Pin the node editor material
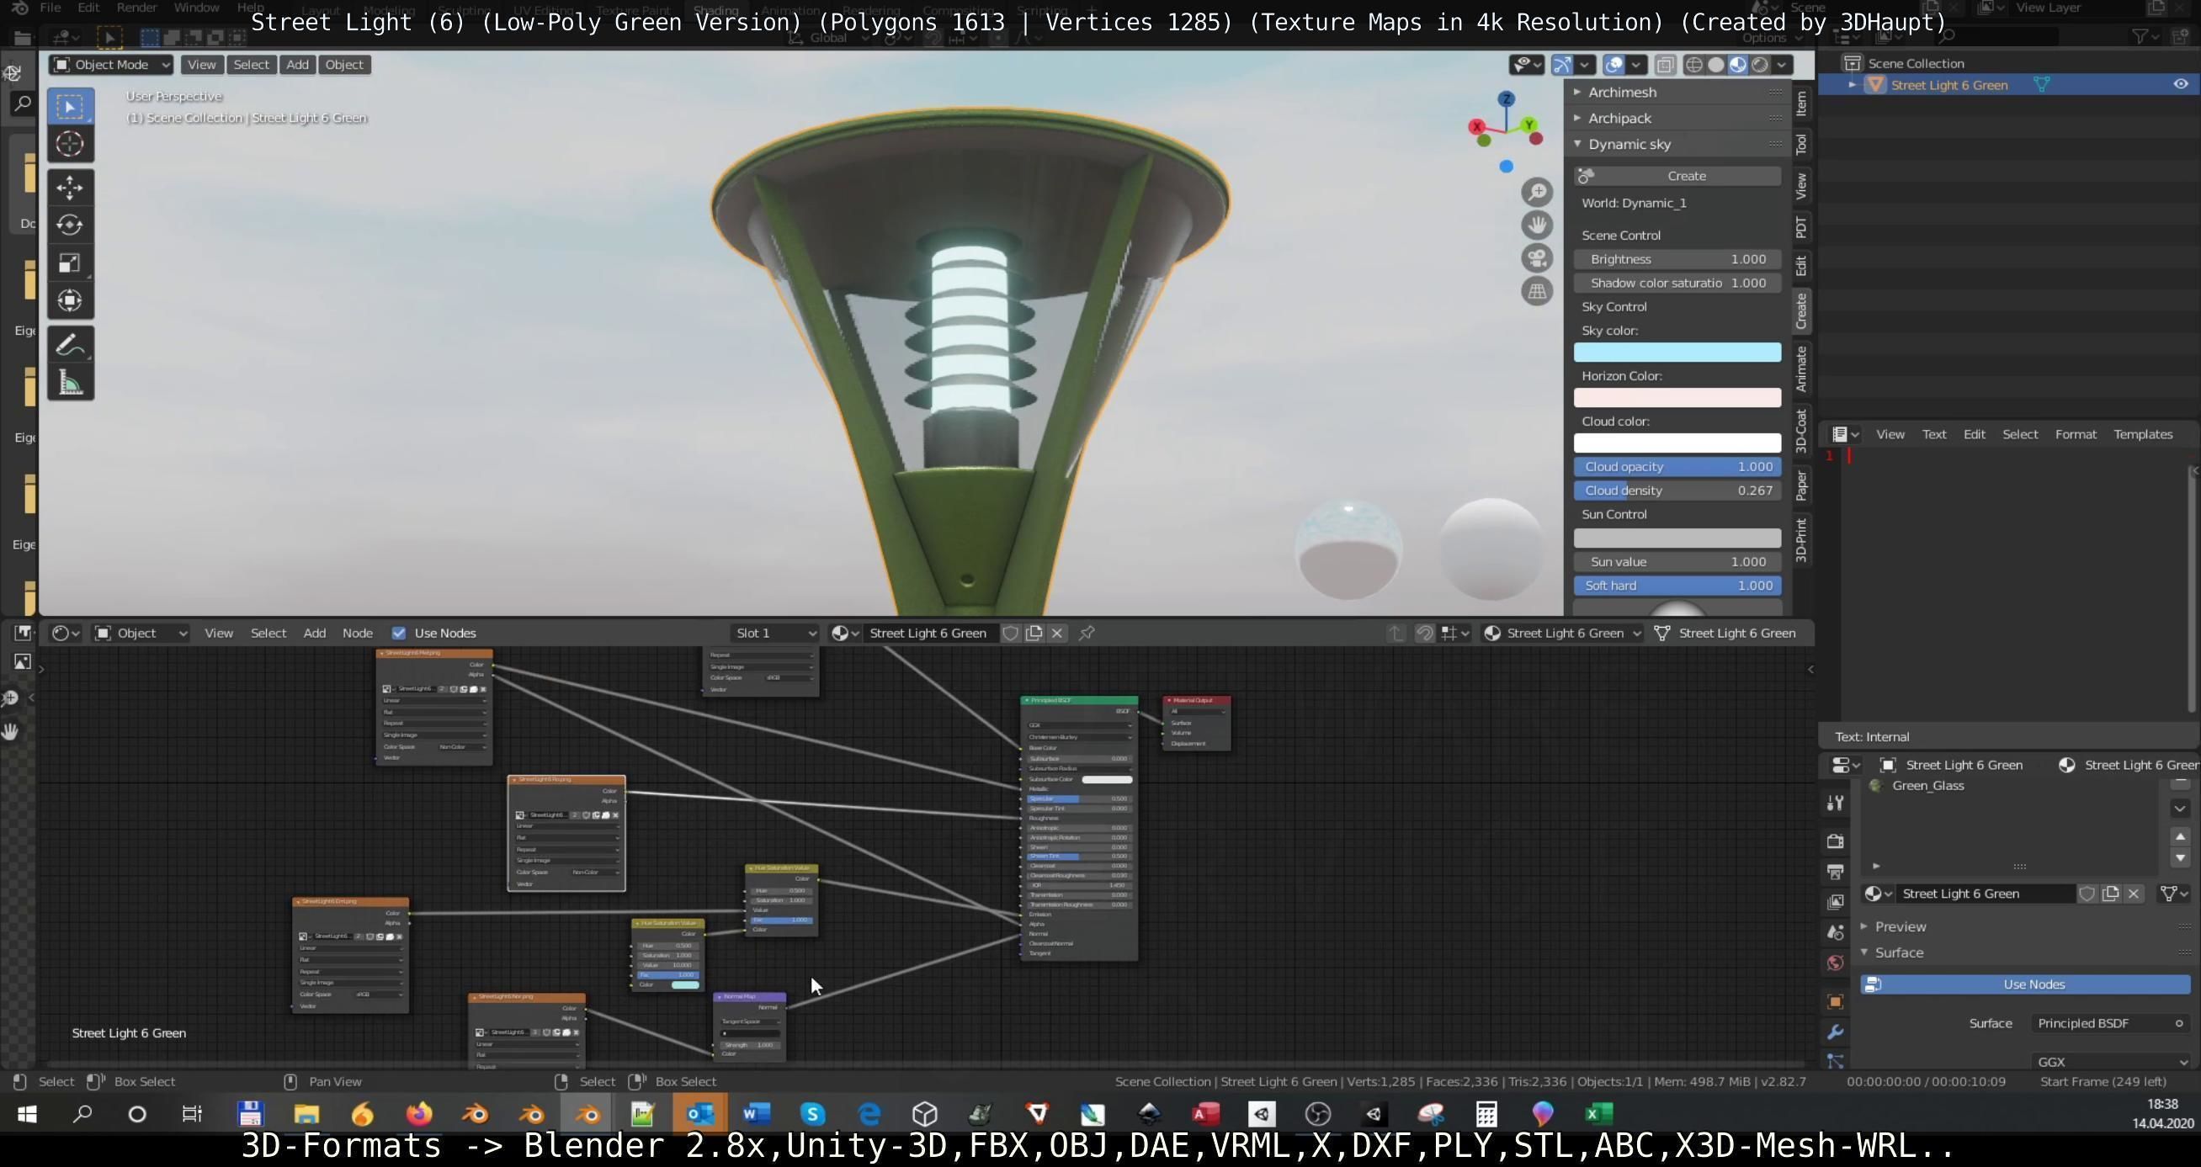Image resolution: width=2201 pixels, height=1167 pixels. point(1086,633)
